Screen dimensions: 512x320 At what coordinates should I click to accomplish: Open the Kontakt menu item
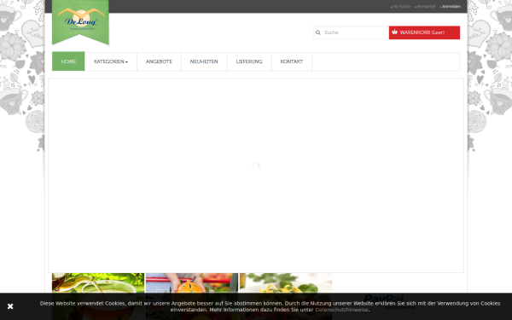click(292, 61)
